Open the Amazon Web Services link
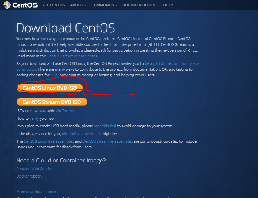The width and height of the screenshot is (258, 198). point(35,169)
